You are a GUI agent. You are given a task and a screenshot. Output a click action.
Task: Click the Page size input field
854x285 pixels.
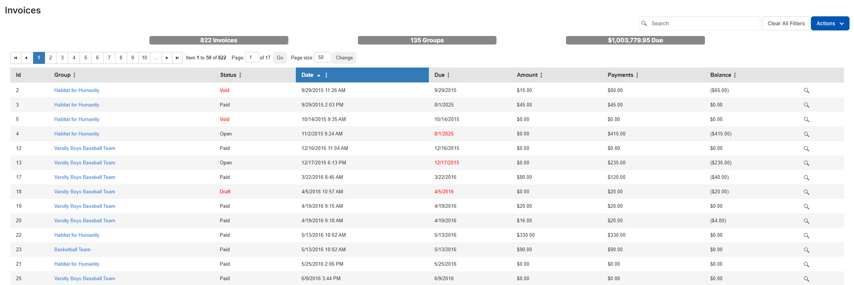click(x=323, y=58)
